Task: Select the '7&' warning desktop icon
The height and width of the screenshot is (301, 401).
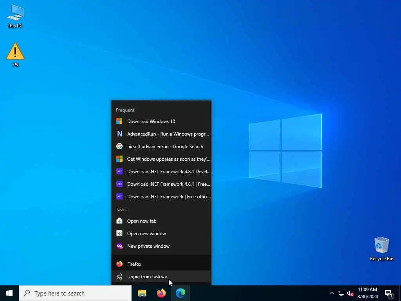Action: tap(15, 55)
